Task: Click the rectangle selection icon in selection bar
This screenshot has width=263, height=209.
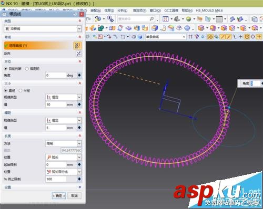Action: click(x=123, y=37)
